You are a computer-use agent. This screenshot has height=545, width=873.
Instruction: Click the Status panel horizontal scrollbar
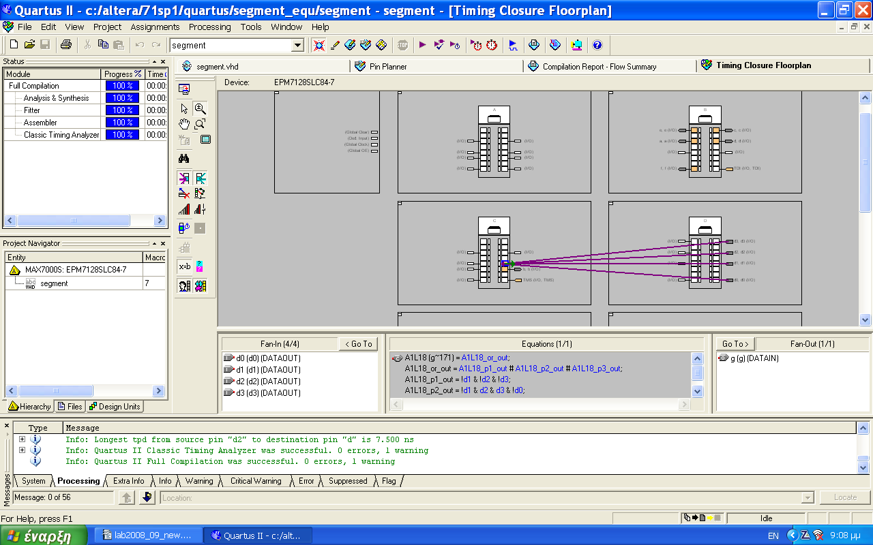pyautogui.click(x=85, y=221)
